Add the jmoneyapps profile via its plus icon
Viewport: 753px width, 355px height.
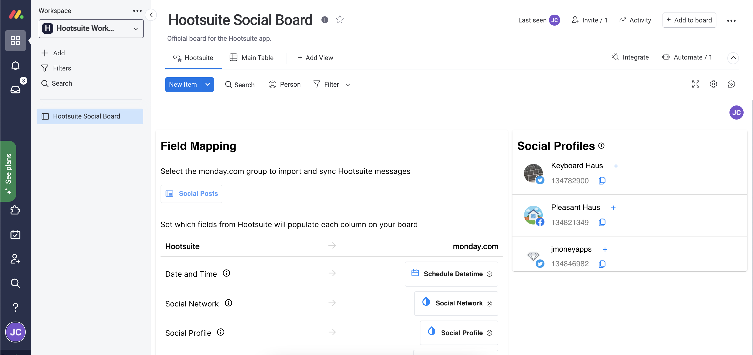605,250
